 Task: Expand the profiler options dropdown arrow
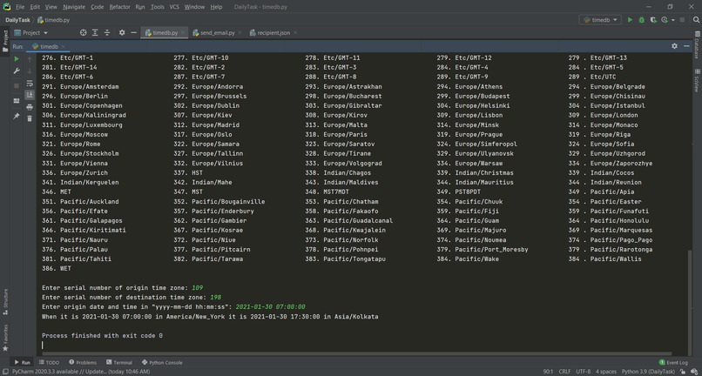672,20
